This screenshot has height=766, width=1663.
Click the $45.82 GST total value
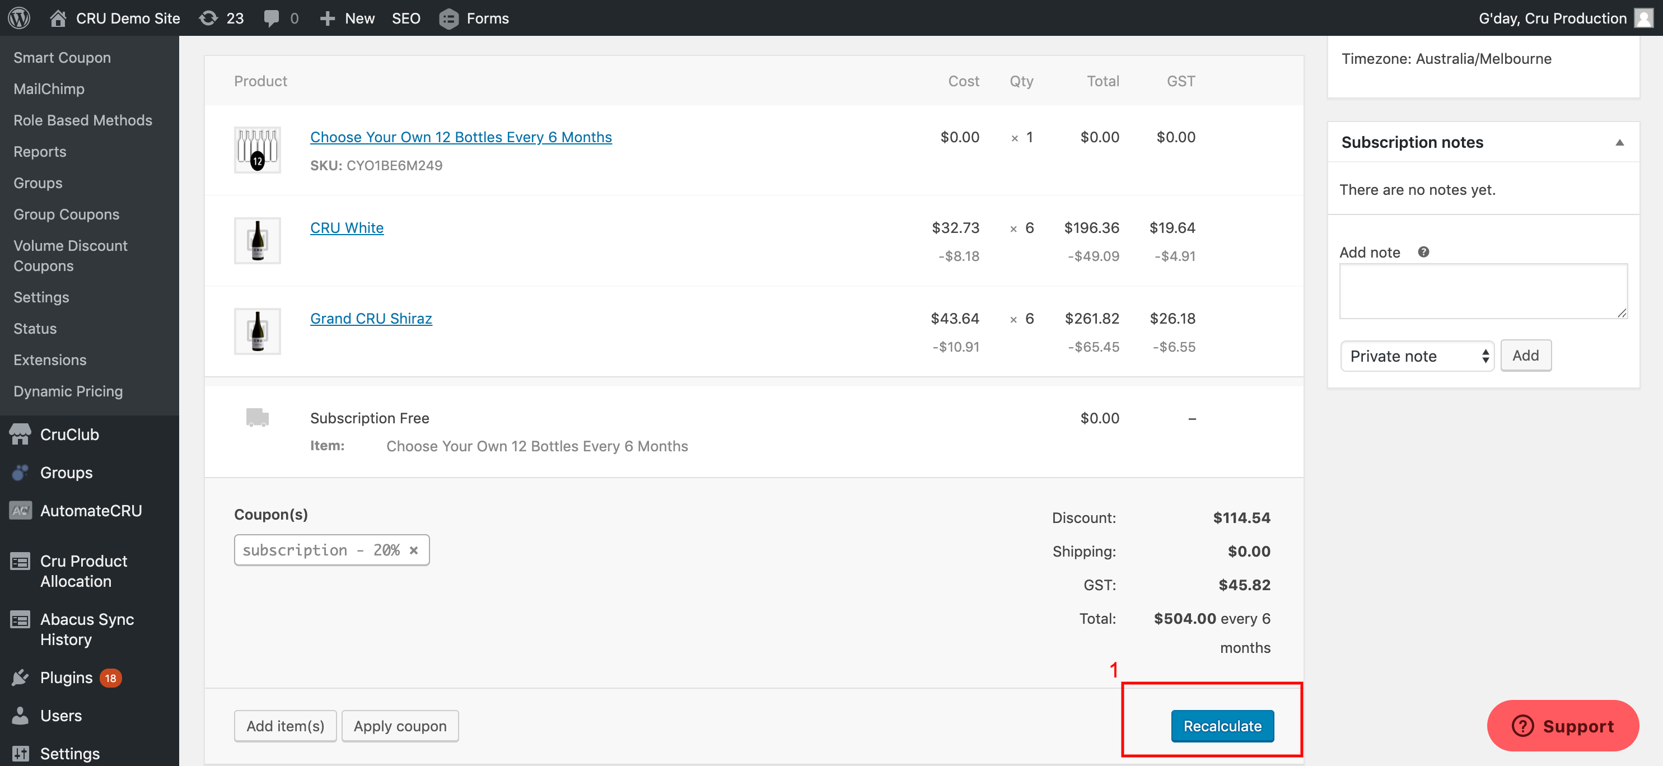coord(1244,585)
